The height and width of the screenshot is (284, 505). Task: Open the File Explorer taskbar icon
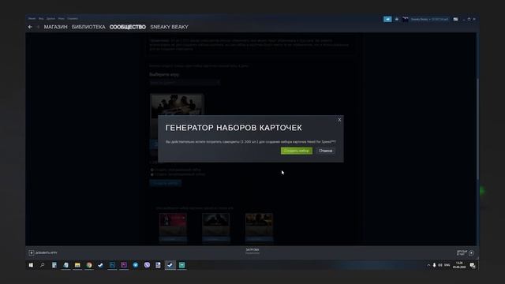[77, 265]
